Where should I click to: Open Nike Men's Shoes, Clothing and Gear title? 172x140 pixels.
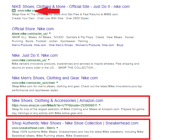[x=55, y=78]
